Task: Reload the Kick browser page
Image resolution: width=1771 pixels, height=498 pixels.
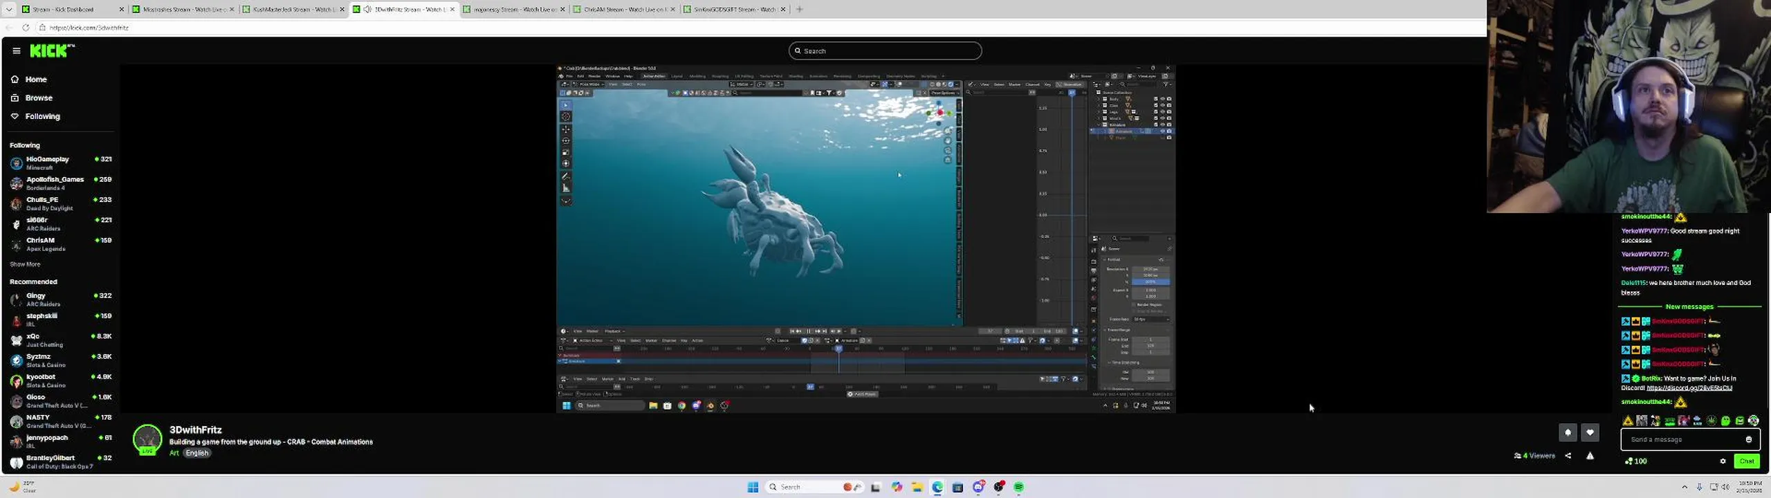Action: [x=26, y=28]
